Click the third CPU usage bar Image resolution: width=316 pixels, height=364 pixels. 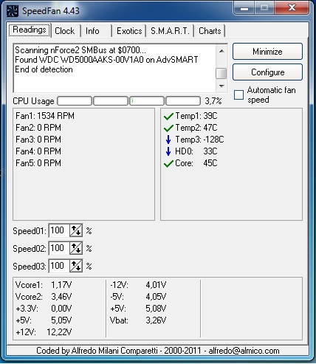click(147, 101)
